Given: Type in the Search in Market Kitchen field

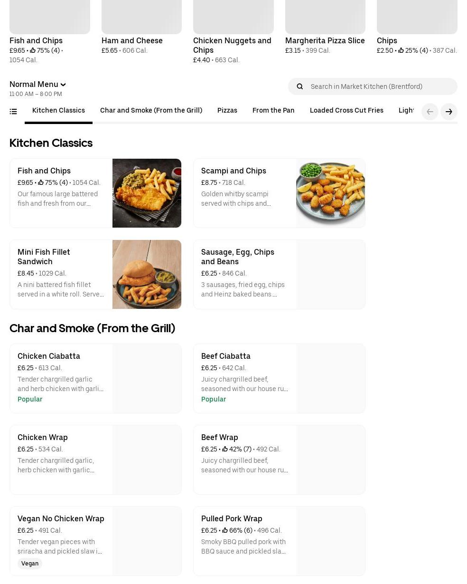Looking at the screenshot, I should point(380,86).
